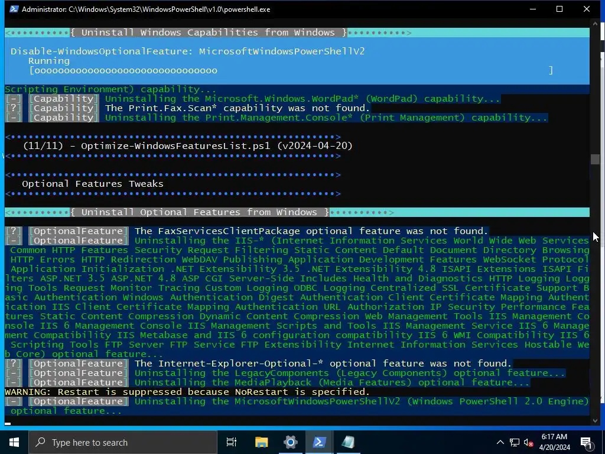Click the WARNING Restart is suppressed line

coord(187,392)
